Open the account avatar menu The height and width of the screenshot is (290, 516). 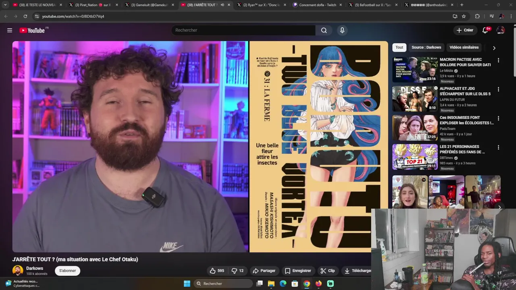(x=501, y=30)
